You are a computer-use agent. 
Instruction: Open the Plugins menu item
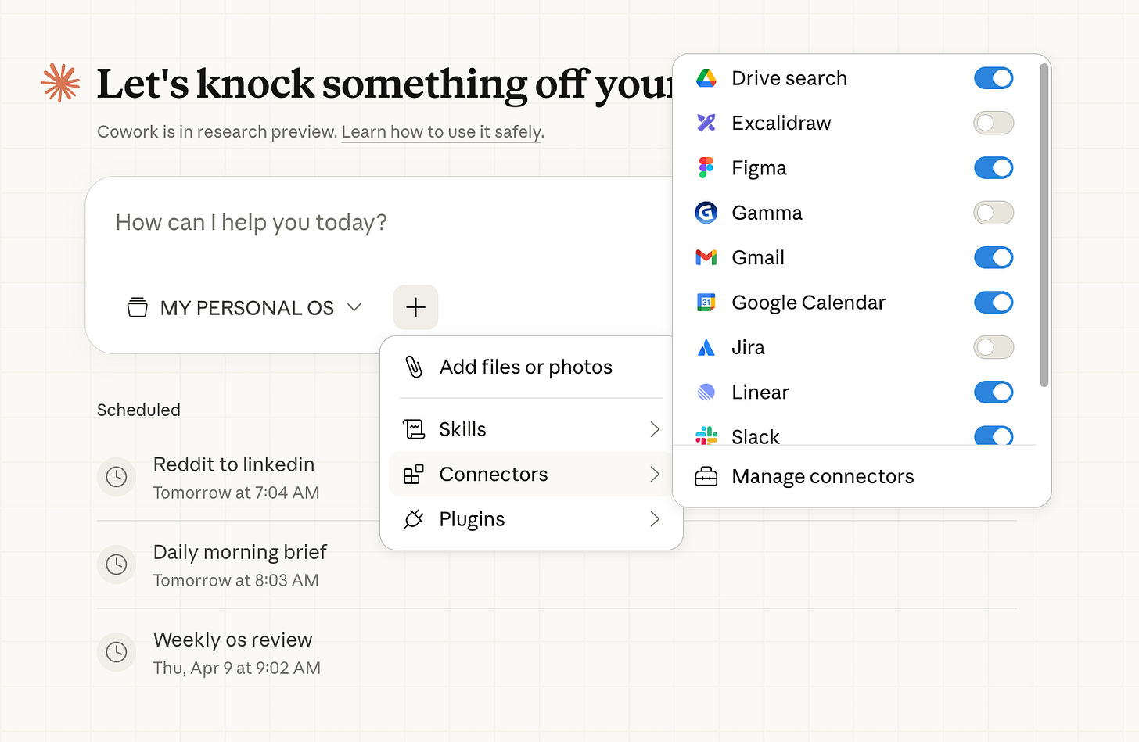point(531,519)
